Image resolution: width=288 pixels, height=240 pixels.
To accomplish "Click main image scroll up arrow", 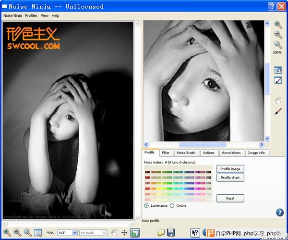I will pos(138,24).
